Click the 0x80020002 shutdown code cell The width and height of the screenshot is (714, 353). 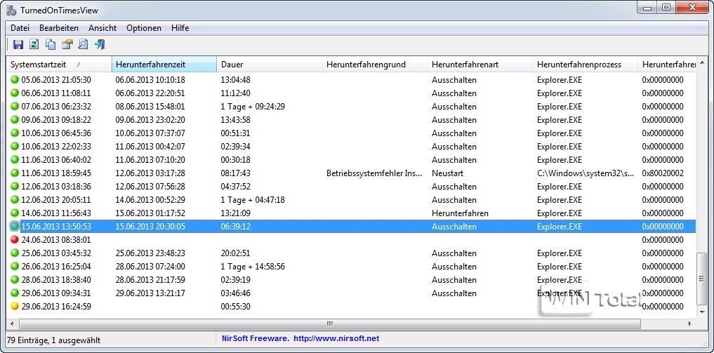[x=663, y=173]
